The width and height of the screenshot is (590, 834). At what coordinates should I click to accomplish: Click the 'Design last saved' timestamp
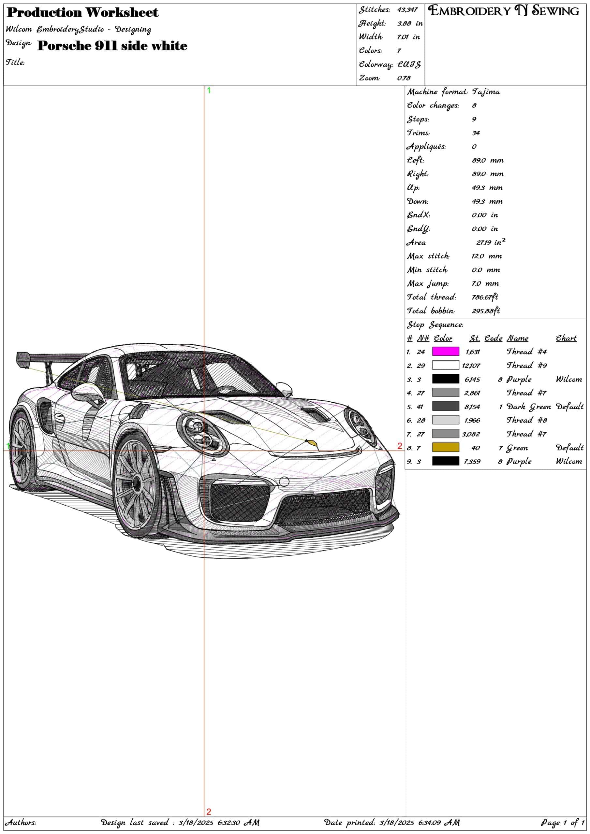point(180,822)
